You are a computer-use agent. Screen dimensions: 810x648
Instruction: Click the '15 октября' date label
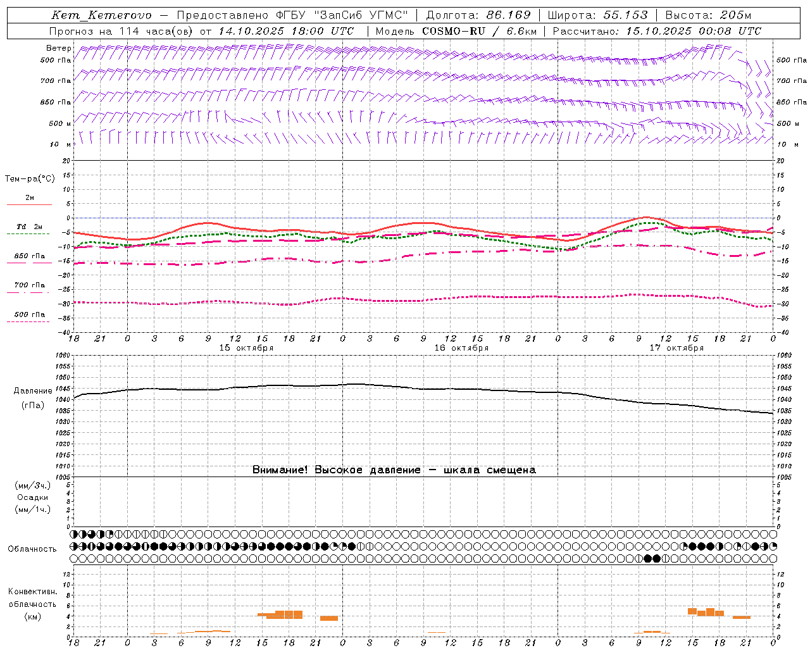tap(246, 348)
